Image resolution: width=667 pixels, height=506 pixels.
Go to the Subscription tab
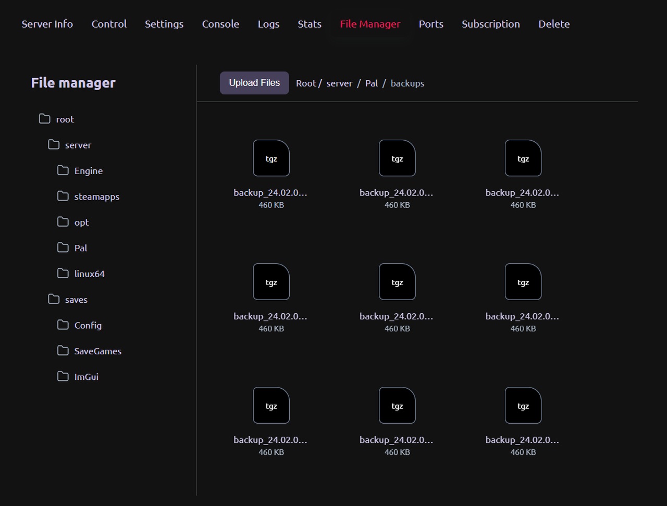(491, 24)
